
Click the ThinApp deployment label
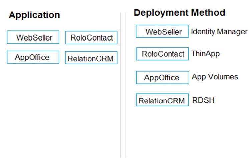pyautogui.click(x=205, y=53)
